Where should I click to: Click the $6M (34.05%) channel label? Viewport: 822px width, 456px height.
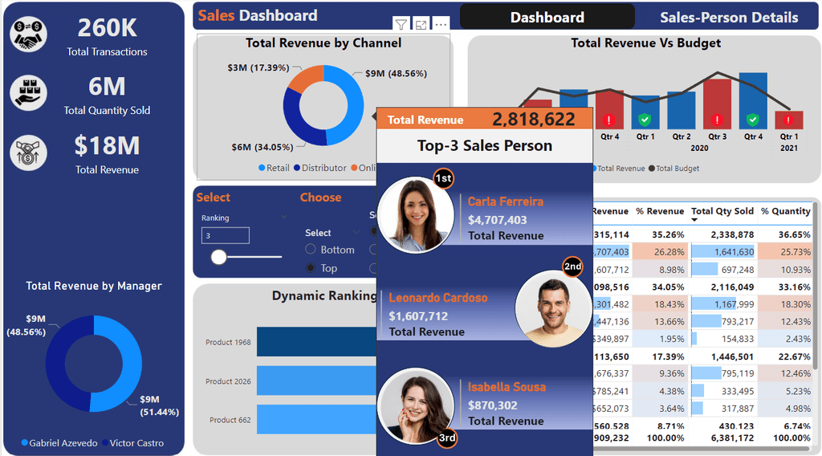(262, 147)
